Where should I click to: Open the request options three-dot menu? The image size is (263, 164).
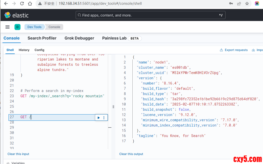click(104, 117)
